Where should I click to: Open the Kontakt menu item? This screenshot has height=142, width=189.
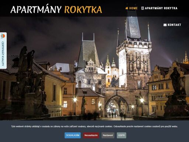tap(172, 25)
